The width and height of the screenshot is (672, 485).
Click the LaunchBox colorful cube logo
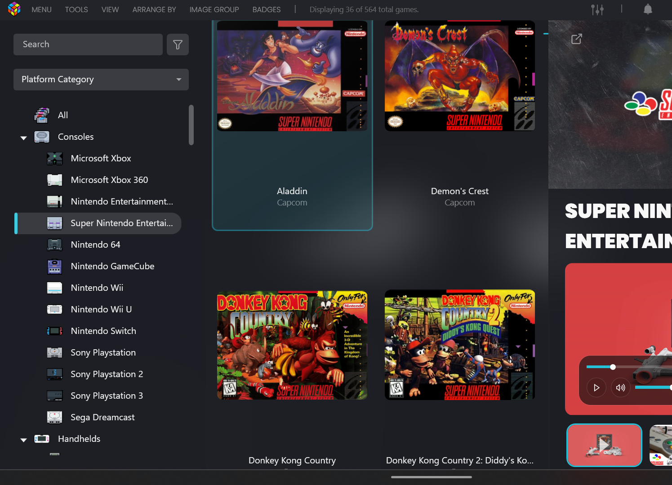[x=14, y=9]
